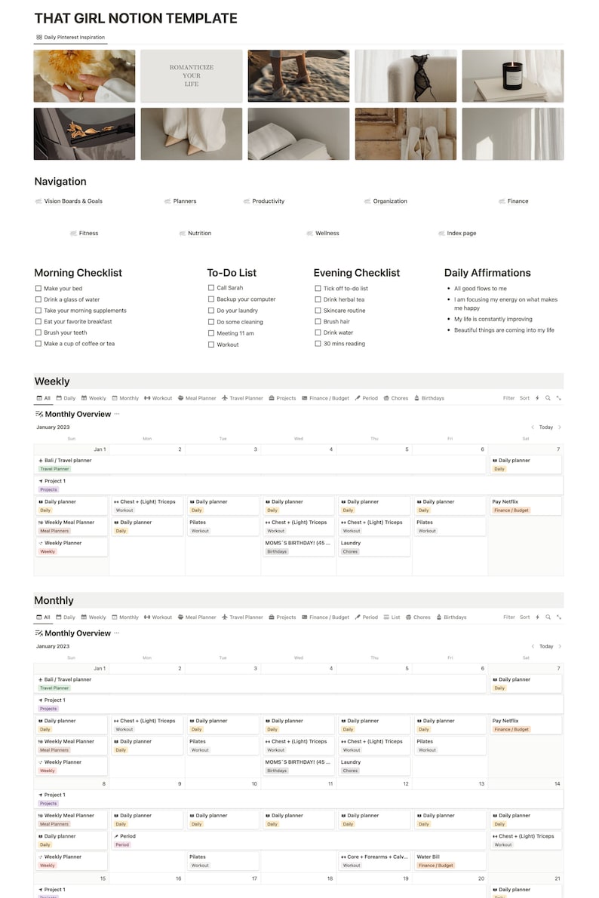Open the Organization page link
The height and width of the screenshot is (898, 599).
386,201
